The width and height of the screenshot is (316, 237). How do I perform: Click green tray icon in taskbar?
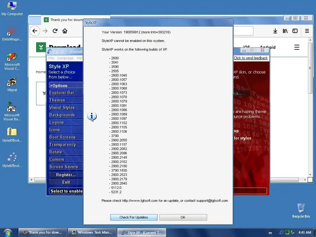[287, 232]
